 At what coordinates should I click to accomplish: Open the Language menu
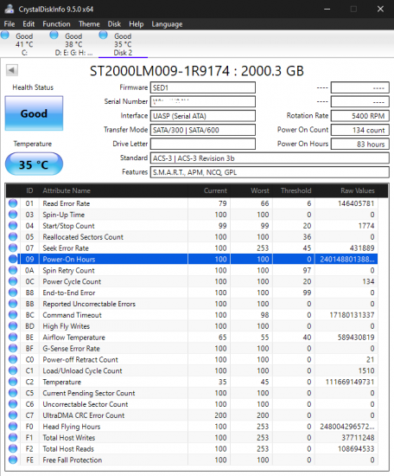click(x=167, y=24)
